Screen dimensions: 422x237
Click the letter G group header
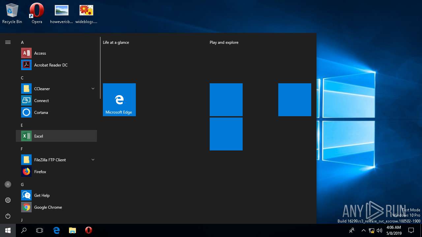[22, 185]
